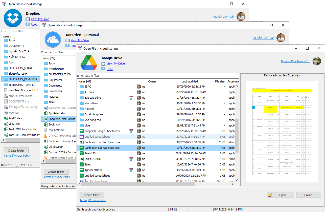Image resolution: width=325 pixels, height=212 pixels.
Task: Open View: My Drive link in DropBox window
Action: click(x=40, y=19)
